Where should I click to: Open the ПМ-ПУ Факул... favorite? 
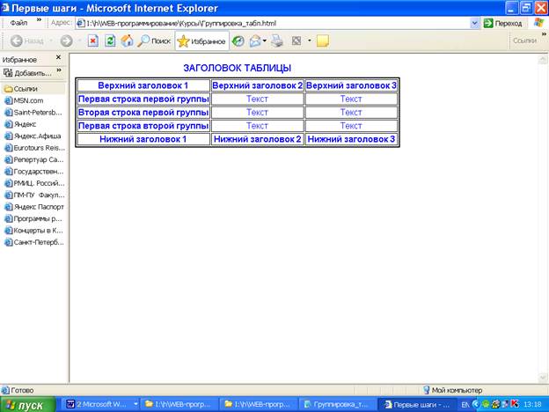[x=34, y=195]
